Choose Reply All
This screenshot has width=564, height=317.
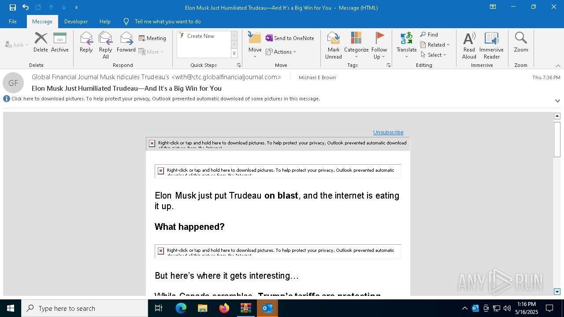click(105, 45)
